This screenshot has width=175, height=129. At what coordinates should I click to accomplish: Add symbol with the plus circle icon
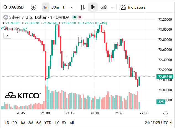(33, 7)
